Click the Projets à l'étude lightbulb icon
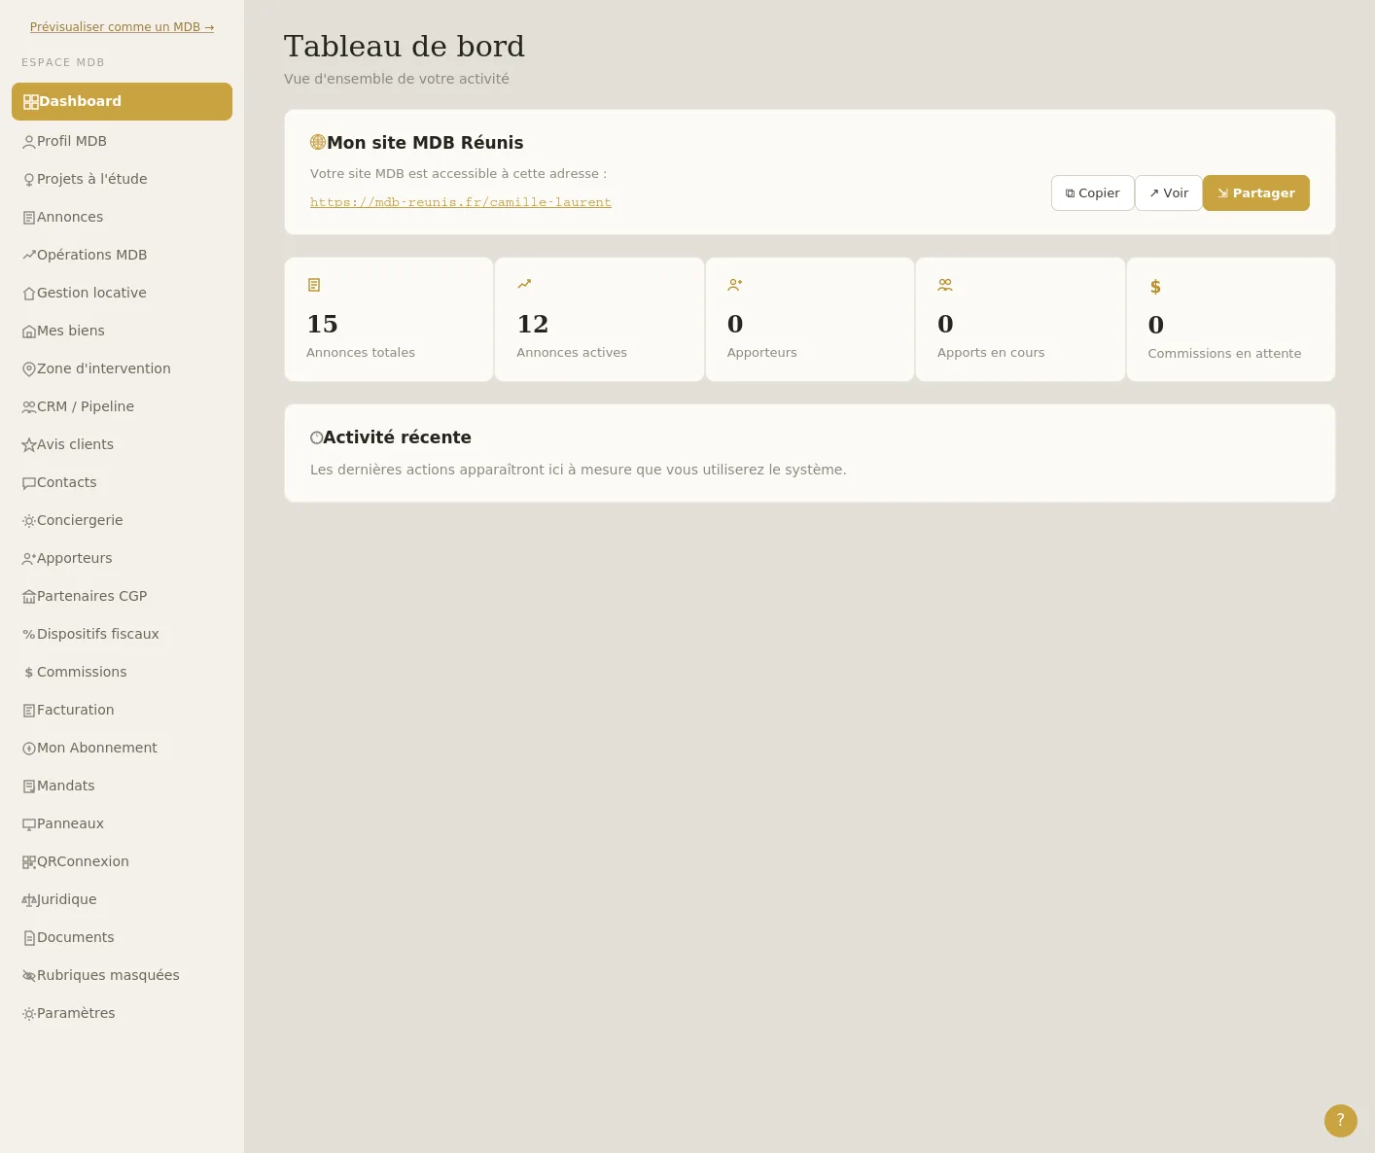 point(29,180)
